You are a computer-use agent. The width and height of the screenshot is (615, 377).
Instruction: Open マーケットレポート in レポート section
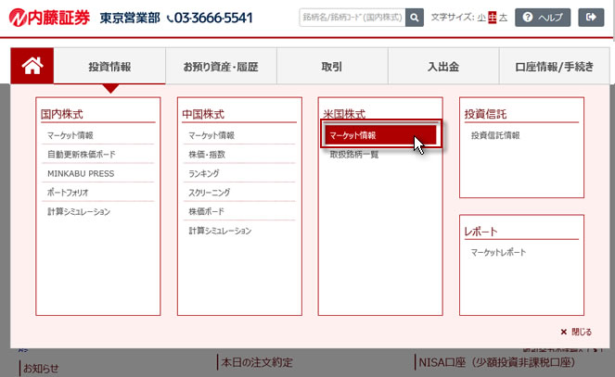498,252
